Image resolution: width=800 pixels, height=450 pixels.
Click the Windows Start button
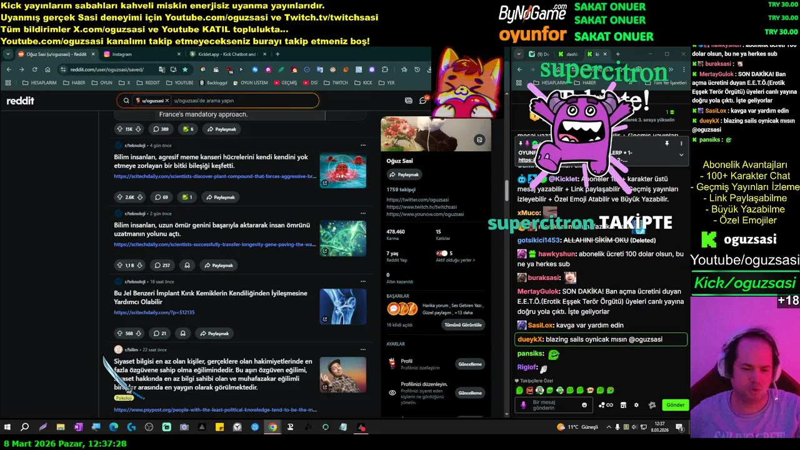[x=7, y=427]
